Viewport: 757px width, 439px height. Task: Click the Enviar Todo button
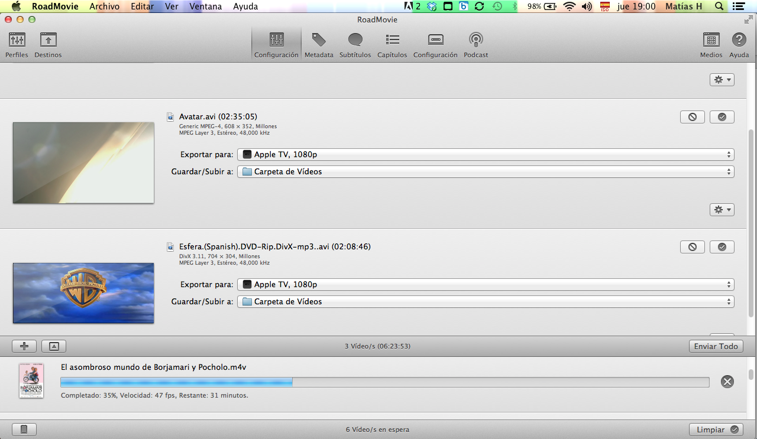(716, 346)
